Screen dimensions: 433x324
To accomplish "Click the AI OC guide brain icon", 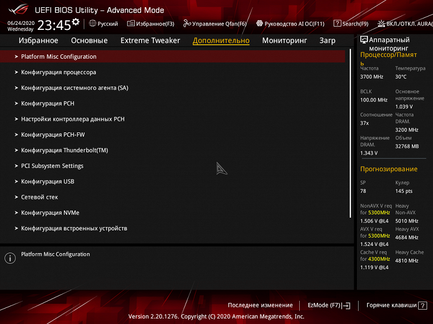I will pos(259,23).
